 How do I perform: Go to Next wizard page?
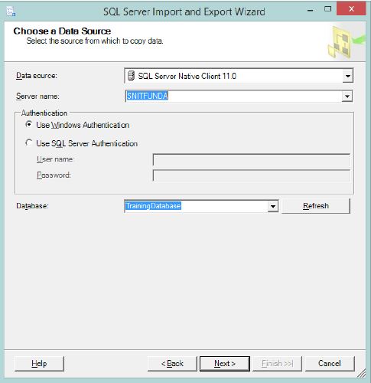click(225, 363)
